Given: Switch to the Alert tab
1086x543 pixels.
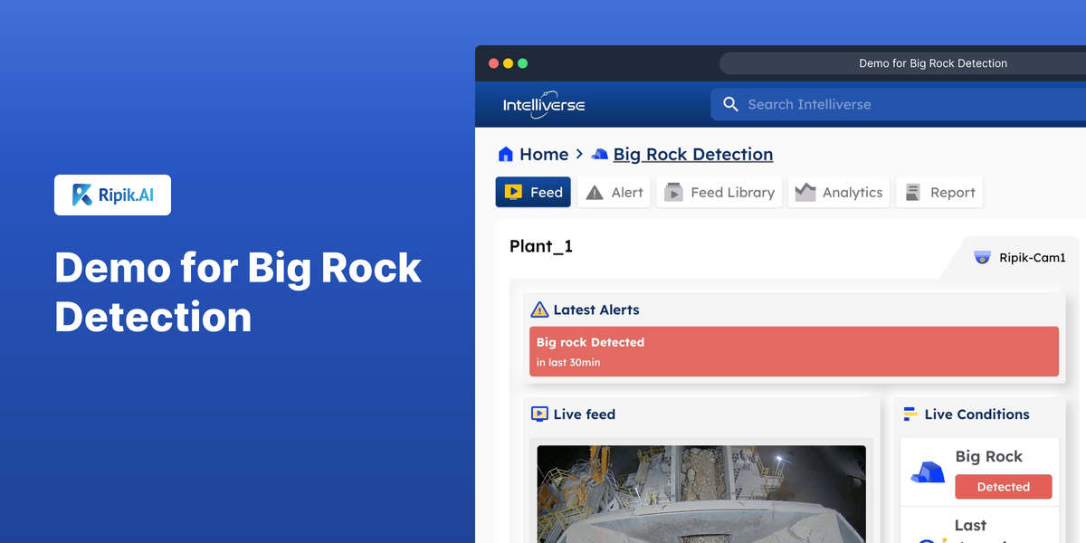Looking at the screenshot, I should [x=613, y=192].
